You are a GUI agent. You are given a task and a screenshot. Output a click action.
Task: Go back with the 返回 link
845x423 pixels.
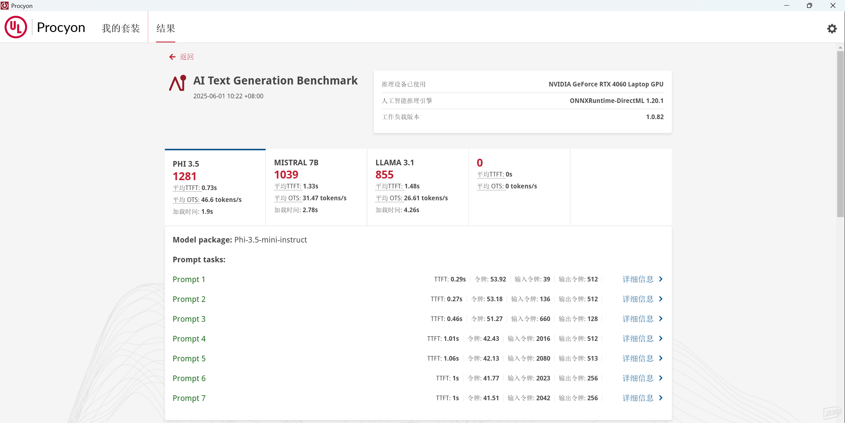(x=187, y=57)
